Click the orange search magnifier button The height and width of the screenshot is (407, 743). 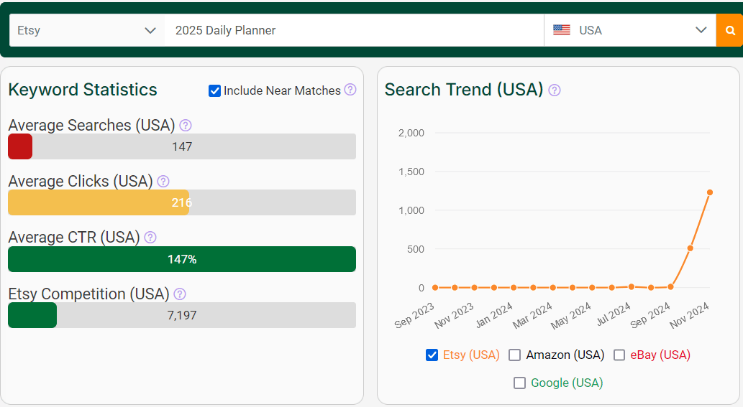point(730,30)
